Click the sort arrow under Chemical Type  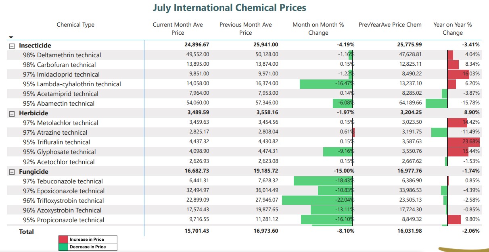tap(11, 37)
